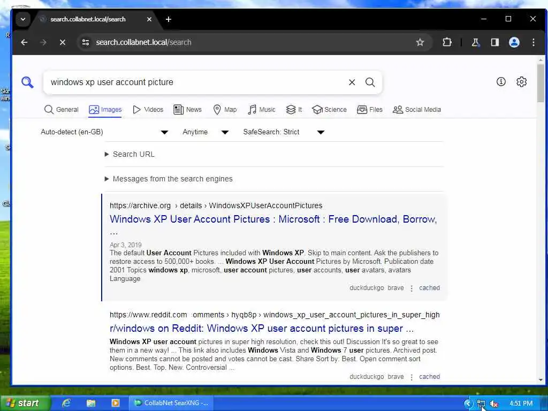
Task: Open more options dots on Reddit result
Action: point(412,377)
